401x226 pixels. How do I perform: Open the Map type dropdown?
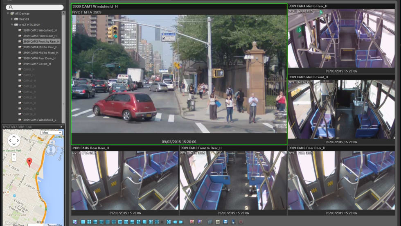click(52, 133)
